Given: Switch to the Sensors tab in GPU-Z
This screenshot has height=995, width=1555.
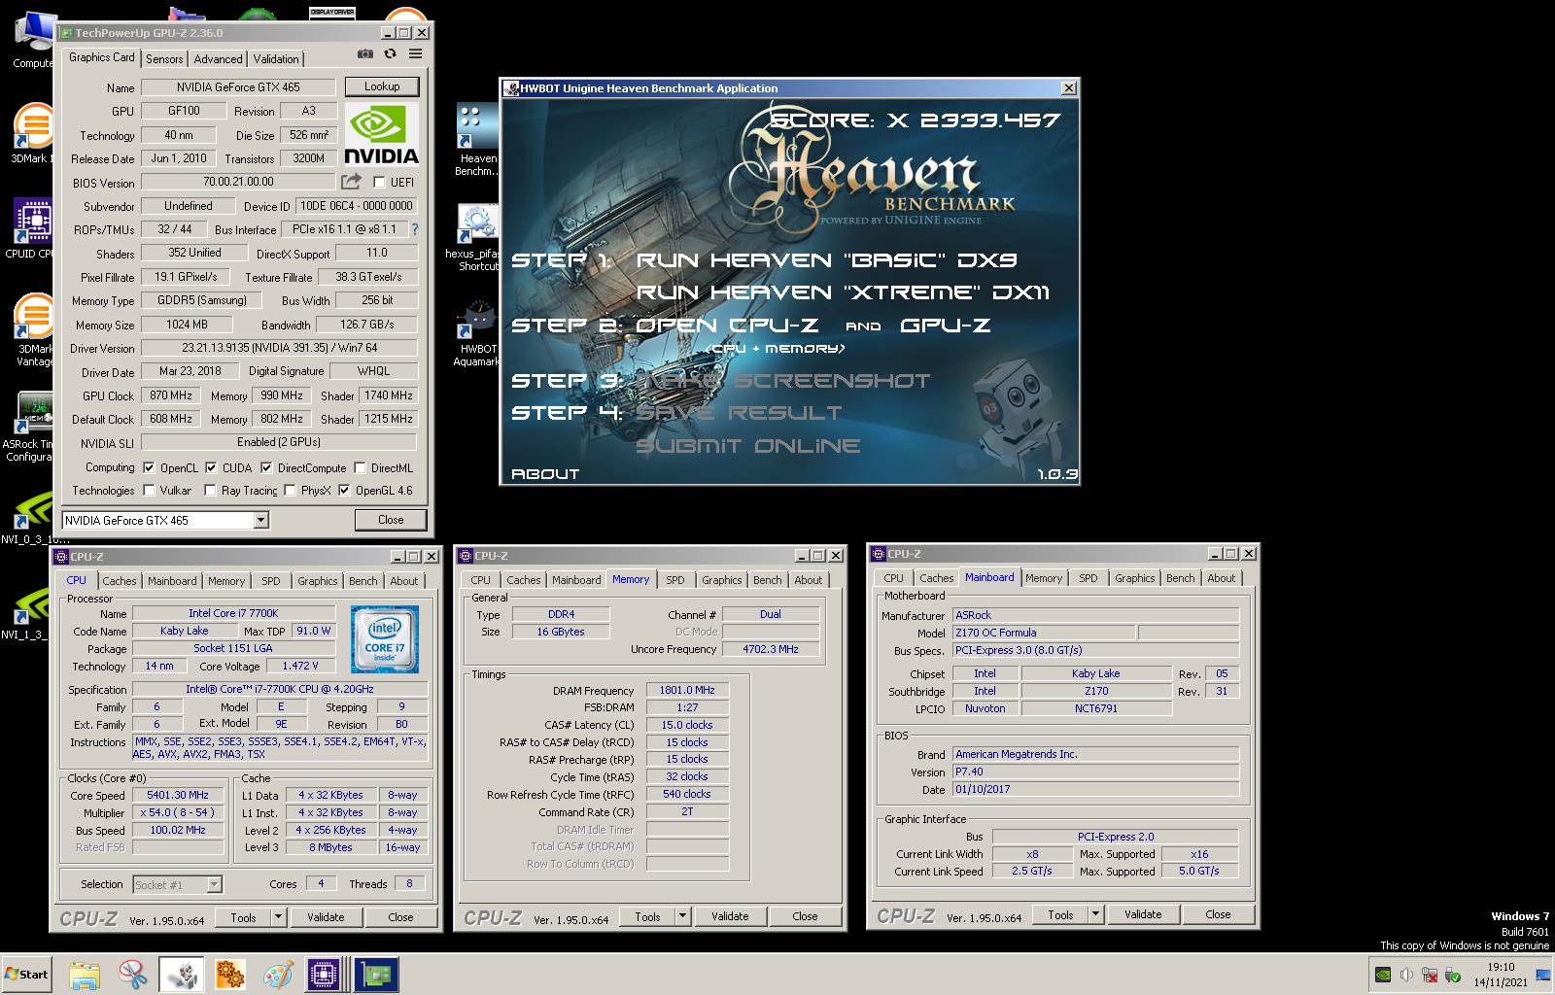Looking at the screenshot, I should click(164, 59).
